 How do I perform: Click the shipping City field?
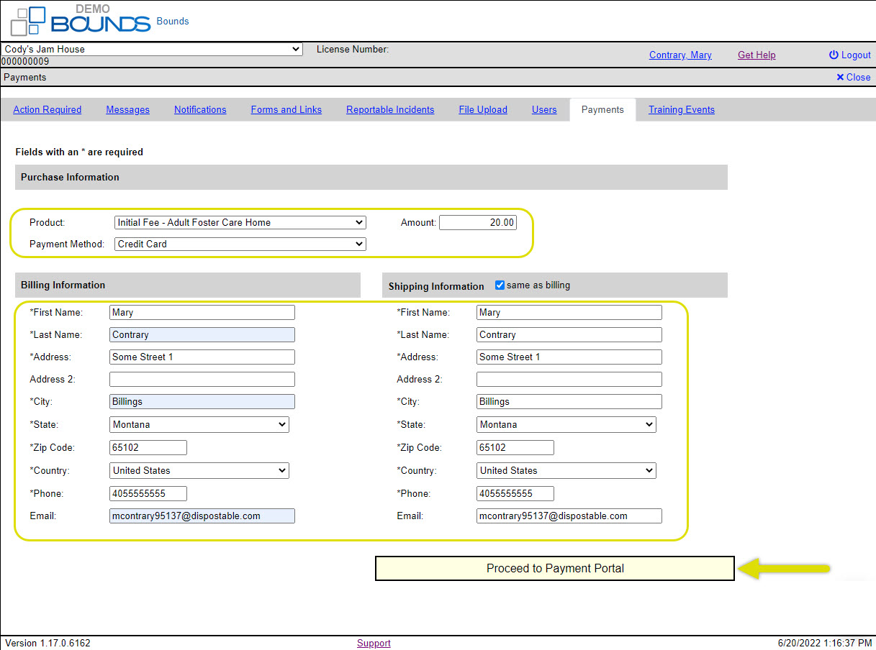[x=569, y=401]
